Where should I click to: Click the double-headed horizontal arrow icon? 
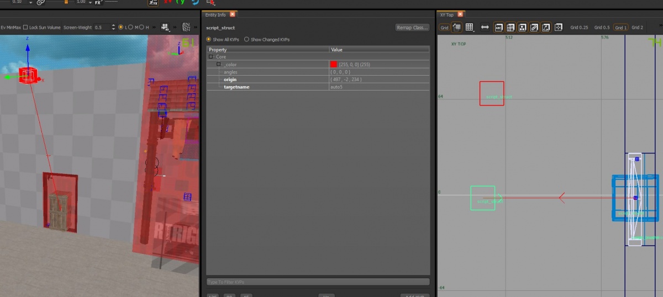(x=485, y=27)
